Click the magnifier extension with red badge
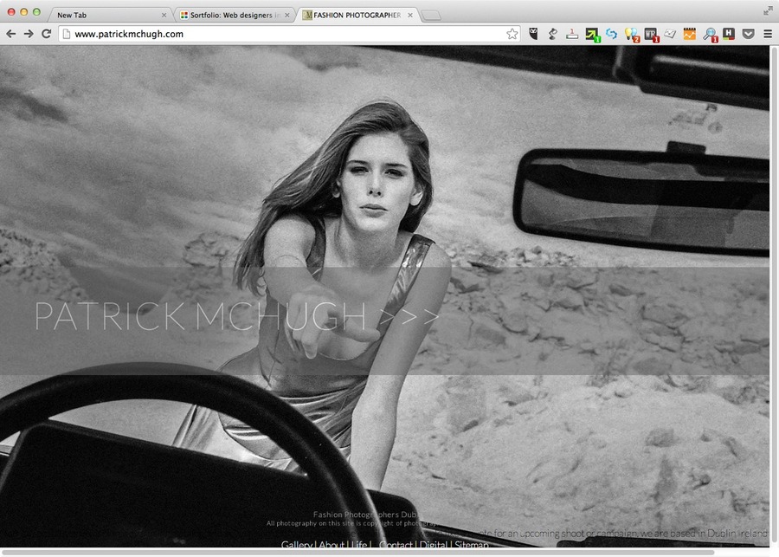The image size is (779, 557). pos(710,33)
